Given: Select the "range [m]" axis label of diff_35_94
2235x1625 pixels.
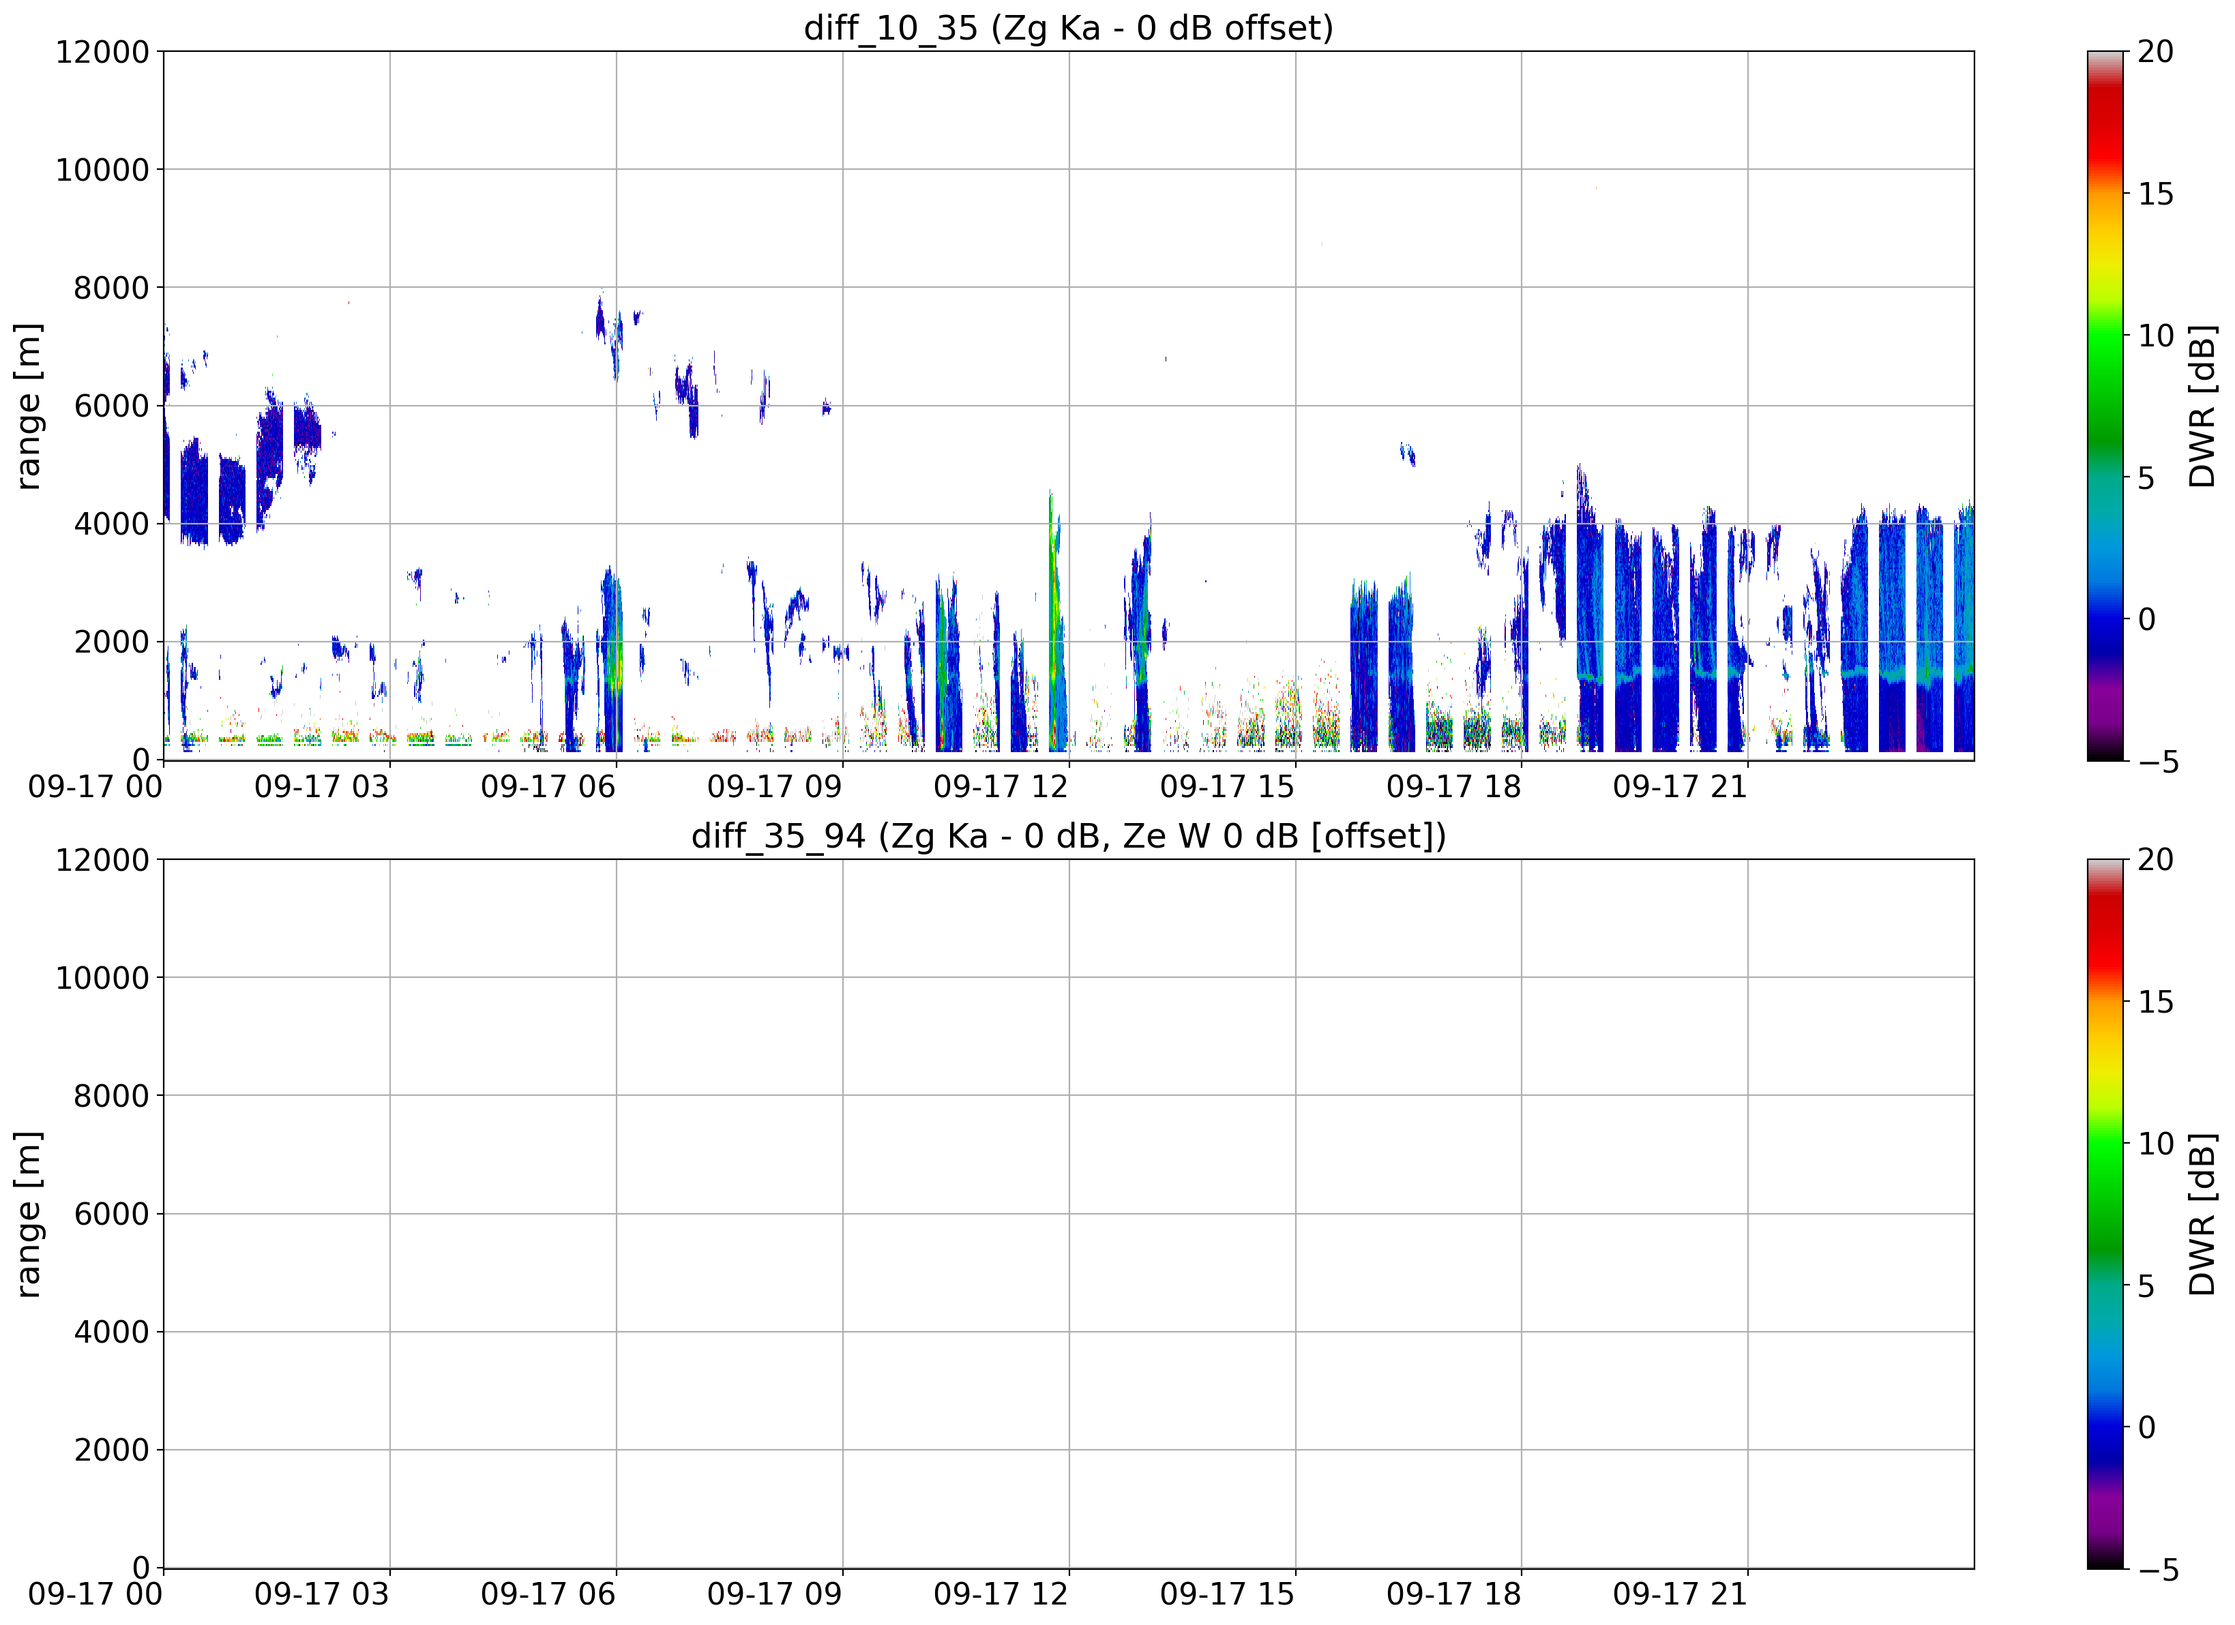Looking at the screenshot, I should [x=29, y=1214].
